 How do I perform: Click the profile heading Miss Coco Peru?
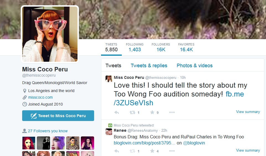[45, 69]
